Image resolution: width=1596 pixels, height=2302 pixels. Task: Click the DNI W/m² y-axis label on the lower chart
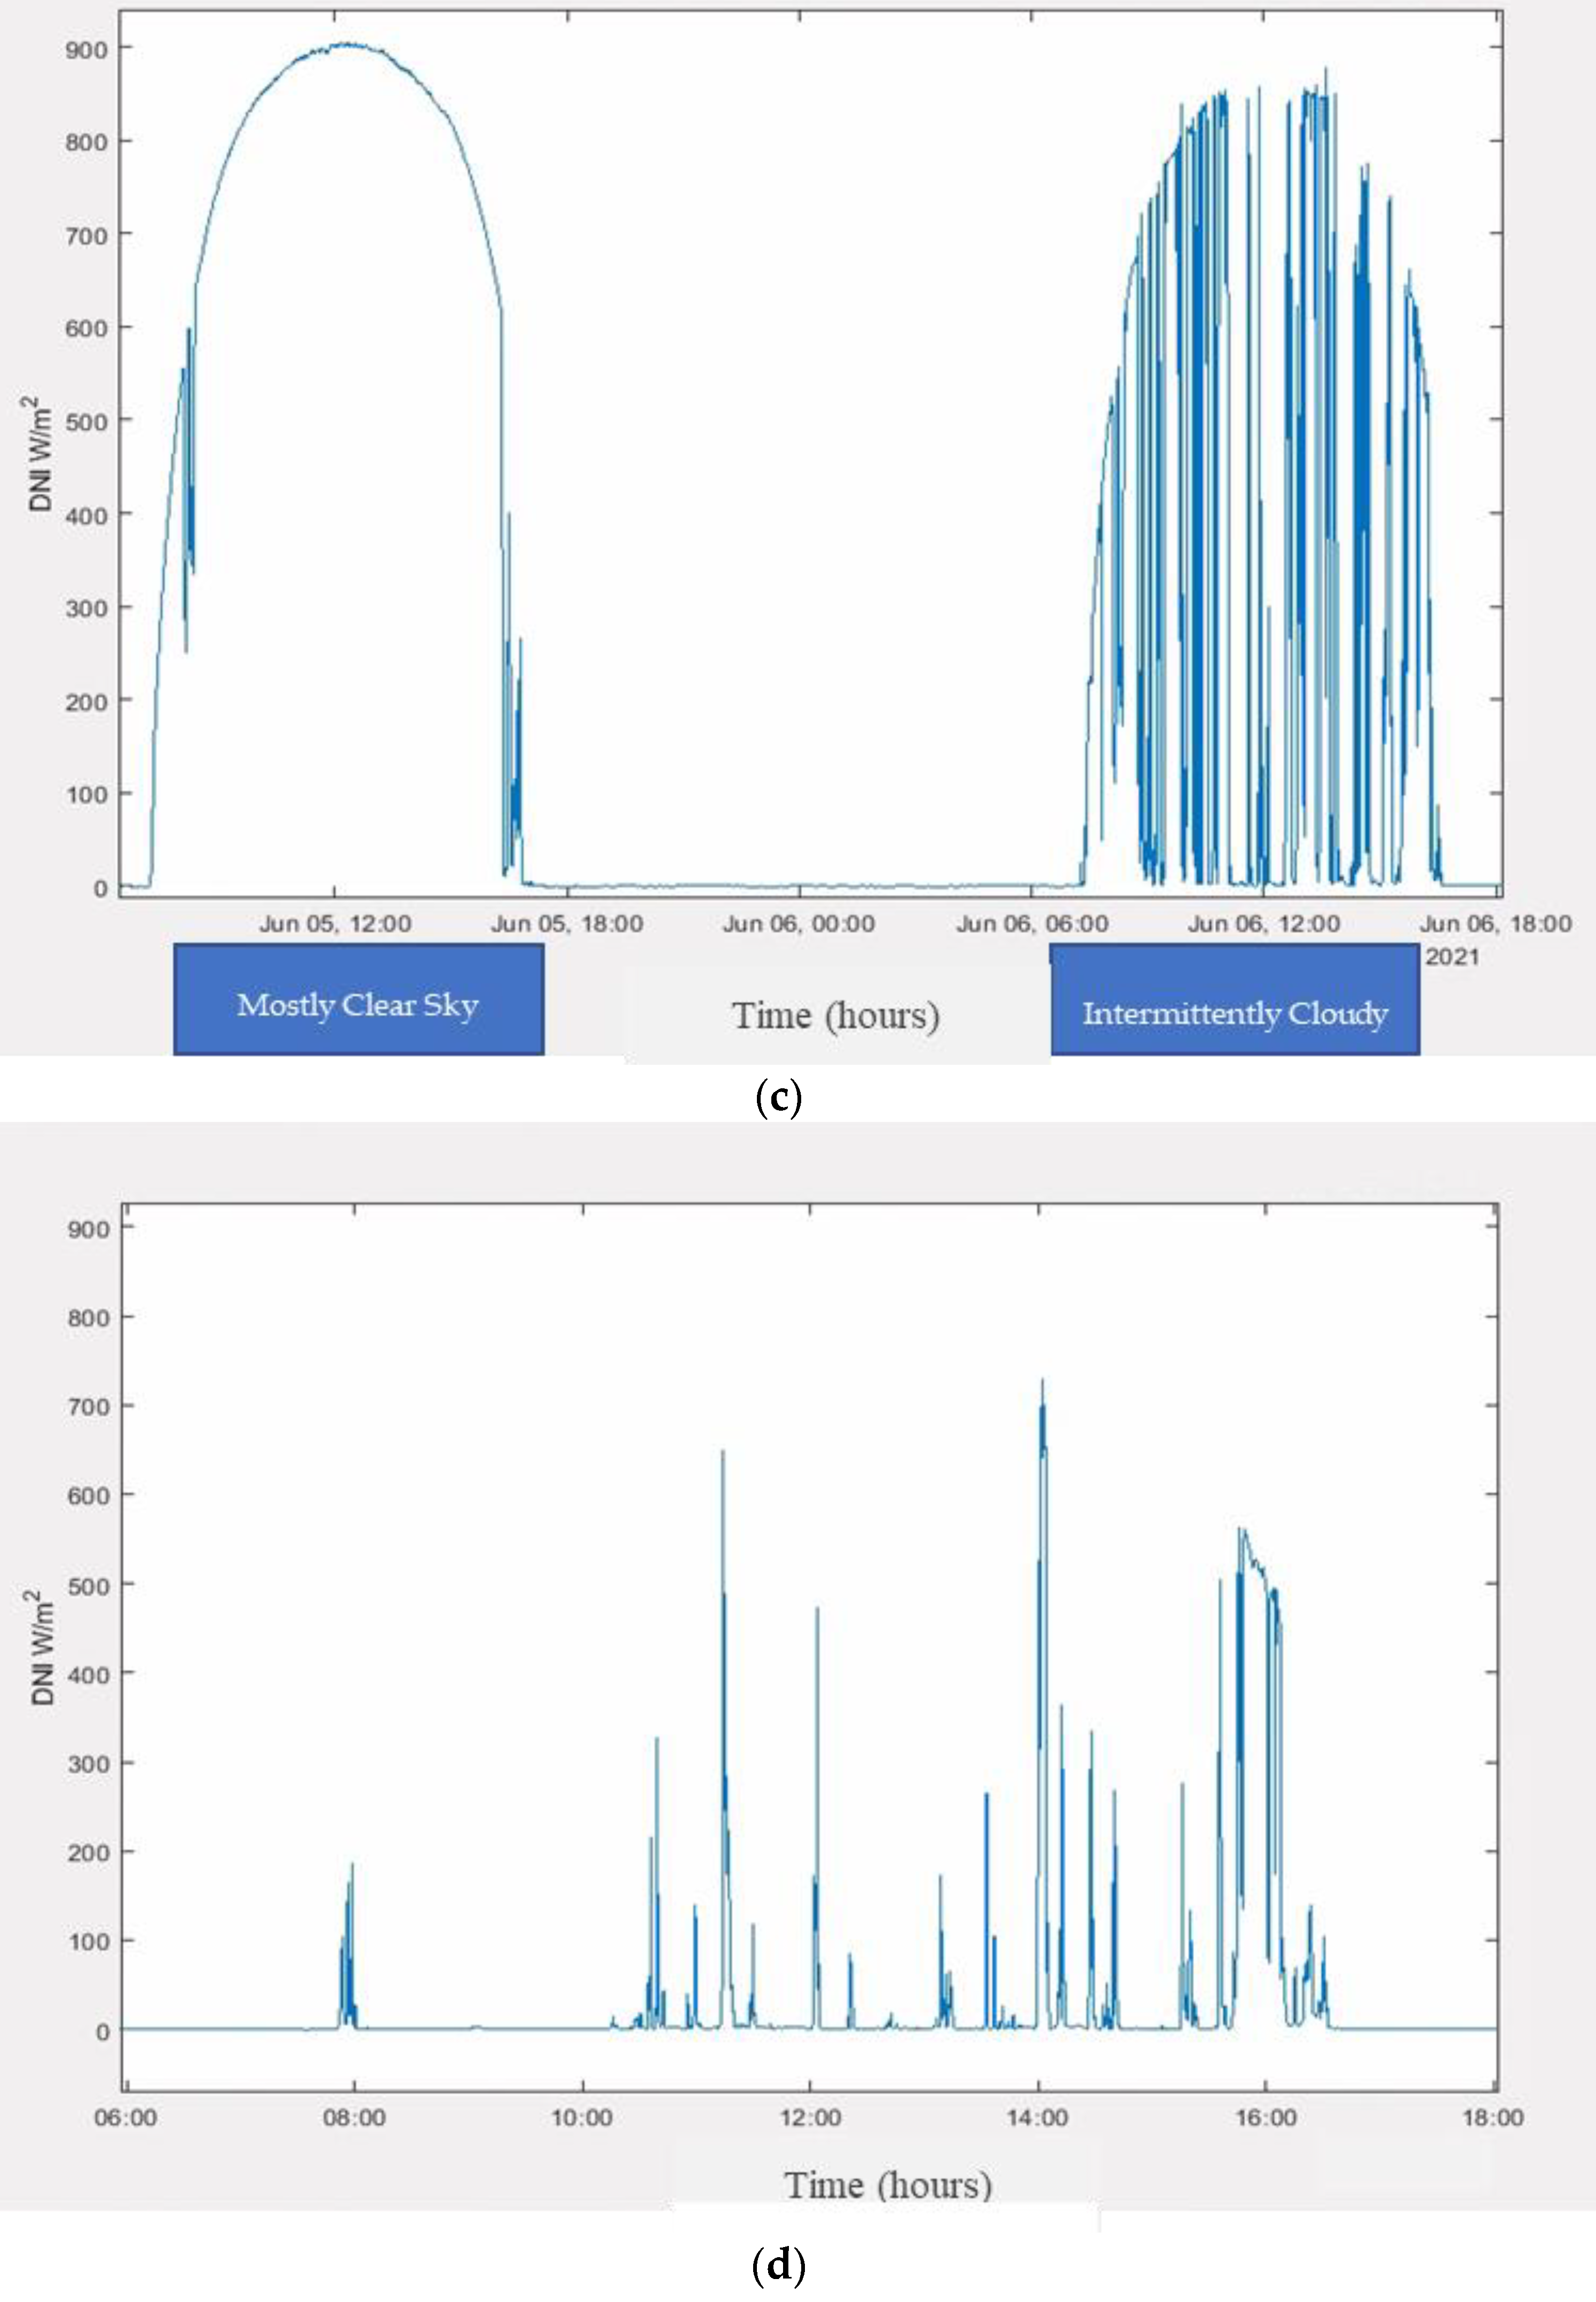point(42,1647)
